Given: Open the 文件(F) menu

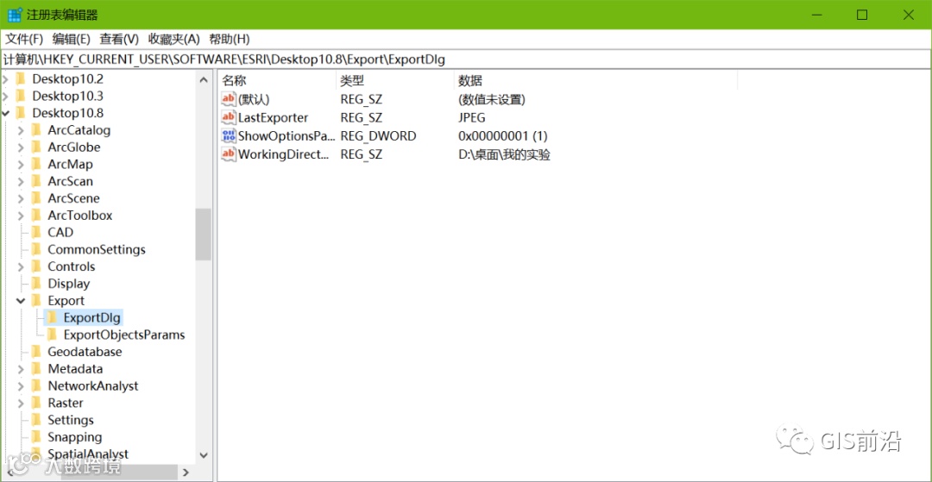Looking at the screenshot, I should click(24, 39).
